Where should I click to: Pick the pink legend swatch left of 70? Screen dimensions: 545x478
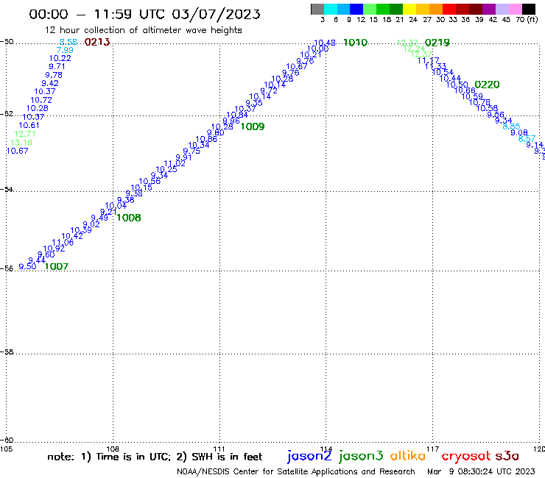(515, 9)
